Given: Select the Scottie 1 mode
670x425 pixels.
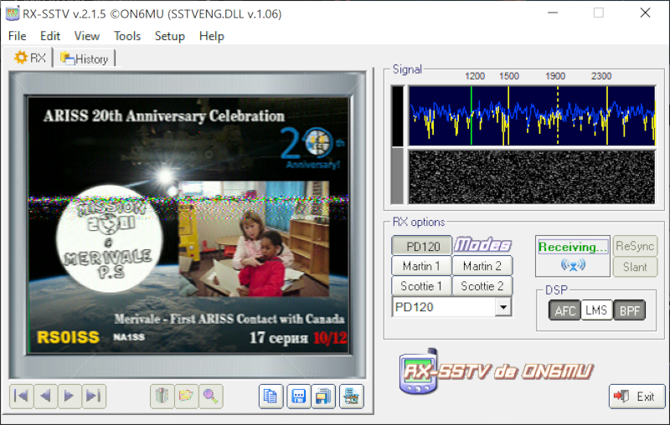Looking at the screenshot, I should point(421,286).
